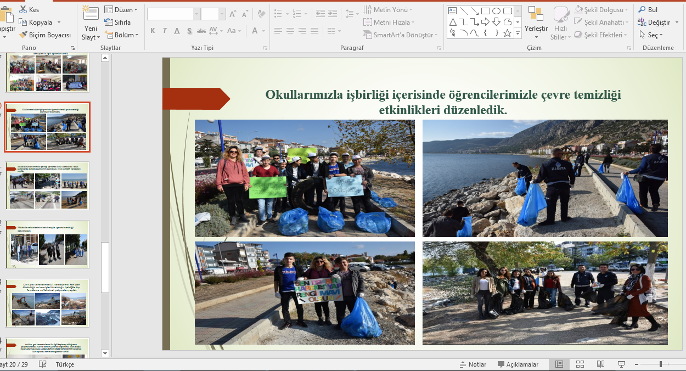686x371 pixels.
Task: Select slide 21 thumbnail with six photos
Action: [x=47, y=185]
